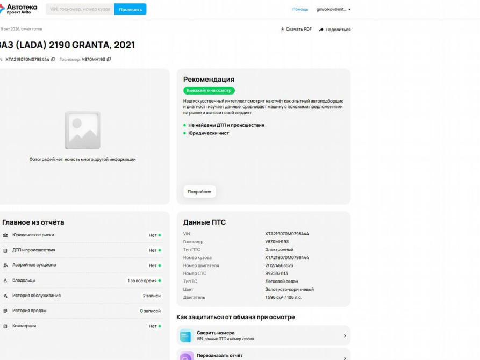Click the История обслуживания wrench icon
The width and height of the screenshot is (480, 360).
(x=5, y=296)
